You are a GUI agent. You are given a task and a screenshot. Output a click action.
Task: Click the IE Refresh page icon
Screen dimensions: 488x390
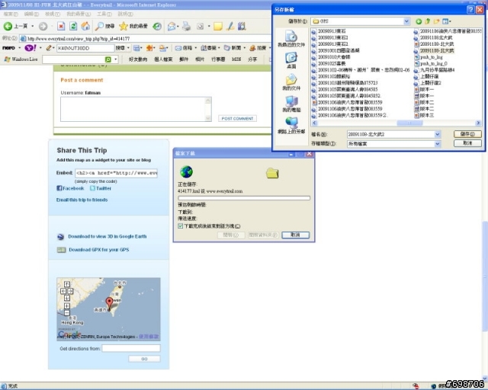tap(73, 26)
